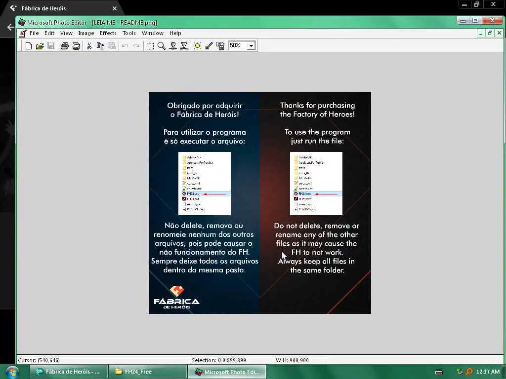Click the 50% zoom value field

[238, 45]
